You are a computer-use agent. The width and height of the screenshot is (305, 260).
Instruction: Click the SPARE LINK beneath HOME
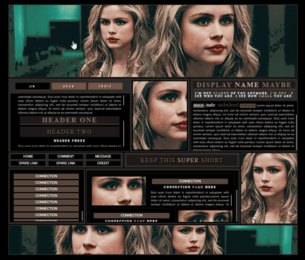click(28, 163)
